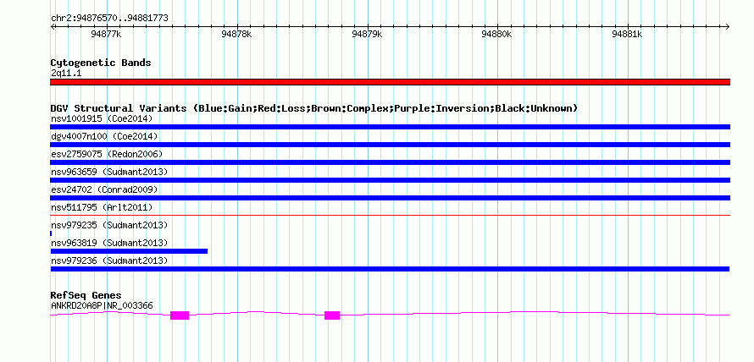
Task: Select the second magenta exon of ANKRD20A8P
Action: (332, 315)
